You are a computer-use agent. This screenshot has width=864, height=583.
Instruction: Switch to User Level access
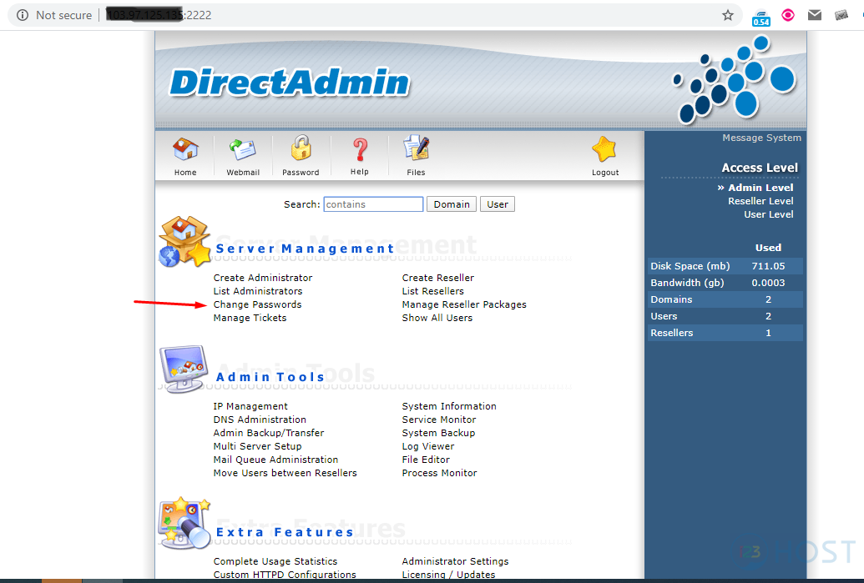769,214
